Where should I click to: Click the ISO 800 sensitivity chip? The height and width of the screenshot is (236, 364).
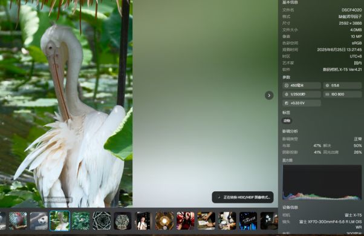[x=342, y=94]
